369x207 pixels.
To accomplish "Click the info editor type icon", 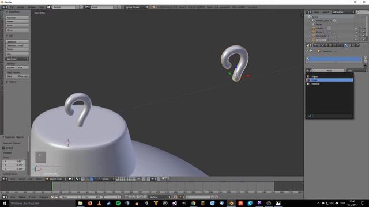I will click(x=5, y=7).
